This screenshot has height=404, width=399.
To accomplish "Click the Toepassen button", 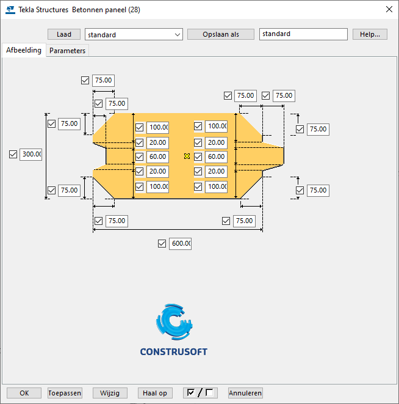I will pyautogui.click(x=65, y=393).
